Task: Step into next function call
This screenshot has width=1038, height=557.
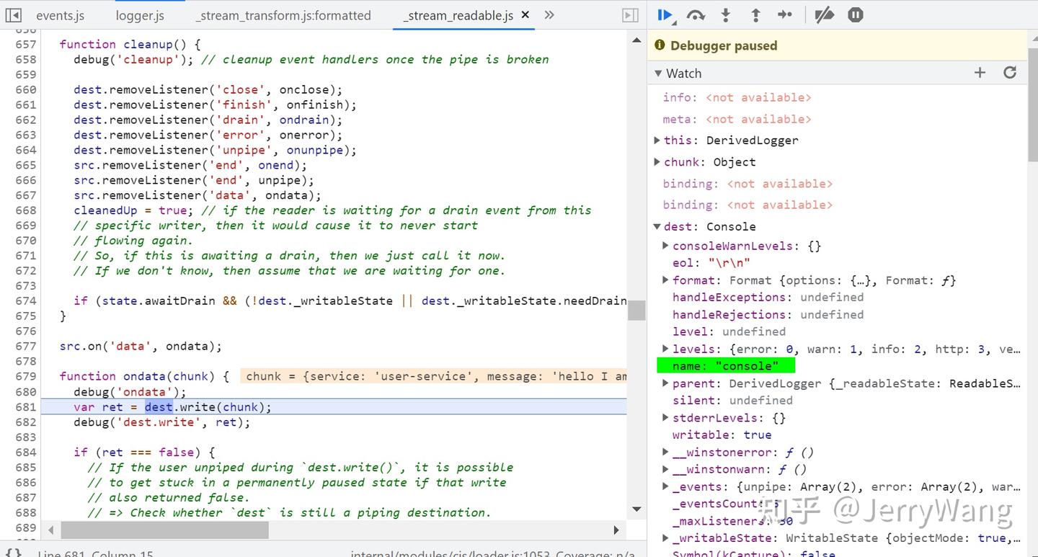Action: pyautogui.click(x=726, y=15)
